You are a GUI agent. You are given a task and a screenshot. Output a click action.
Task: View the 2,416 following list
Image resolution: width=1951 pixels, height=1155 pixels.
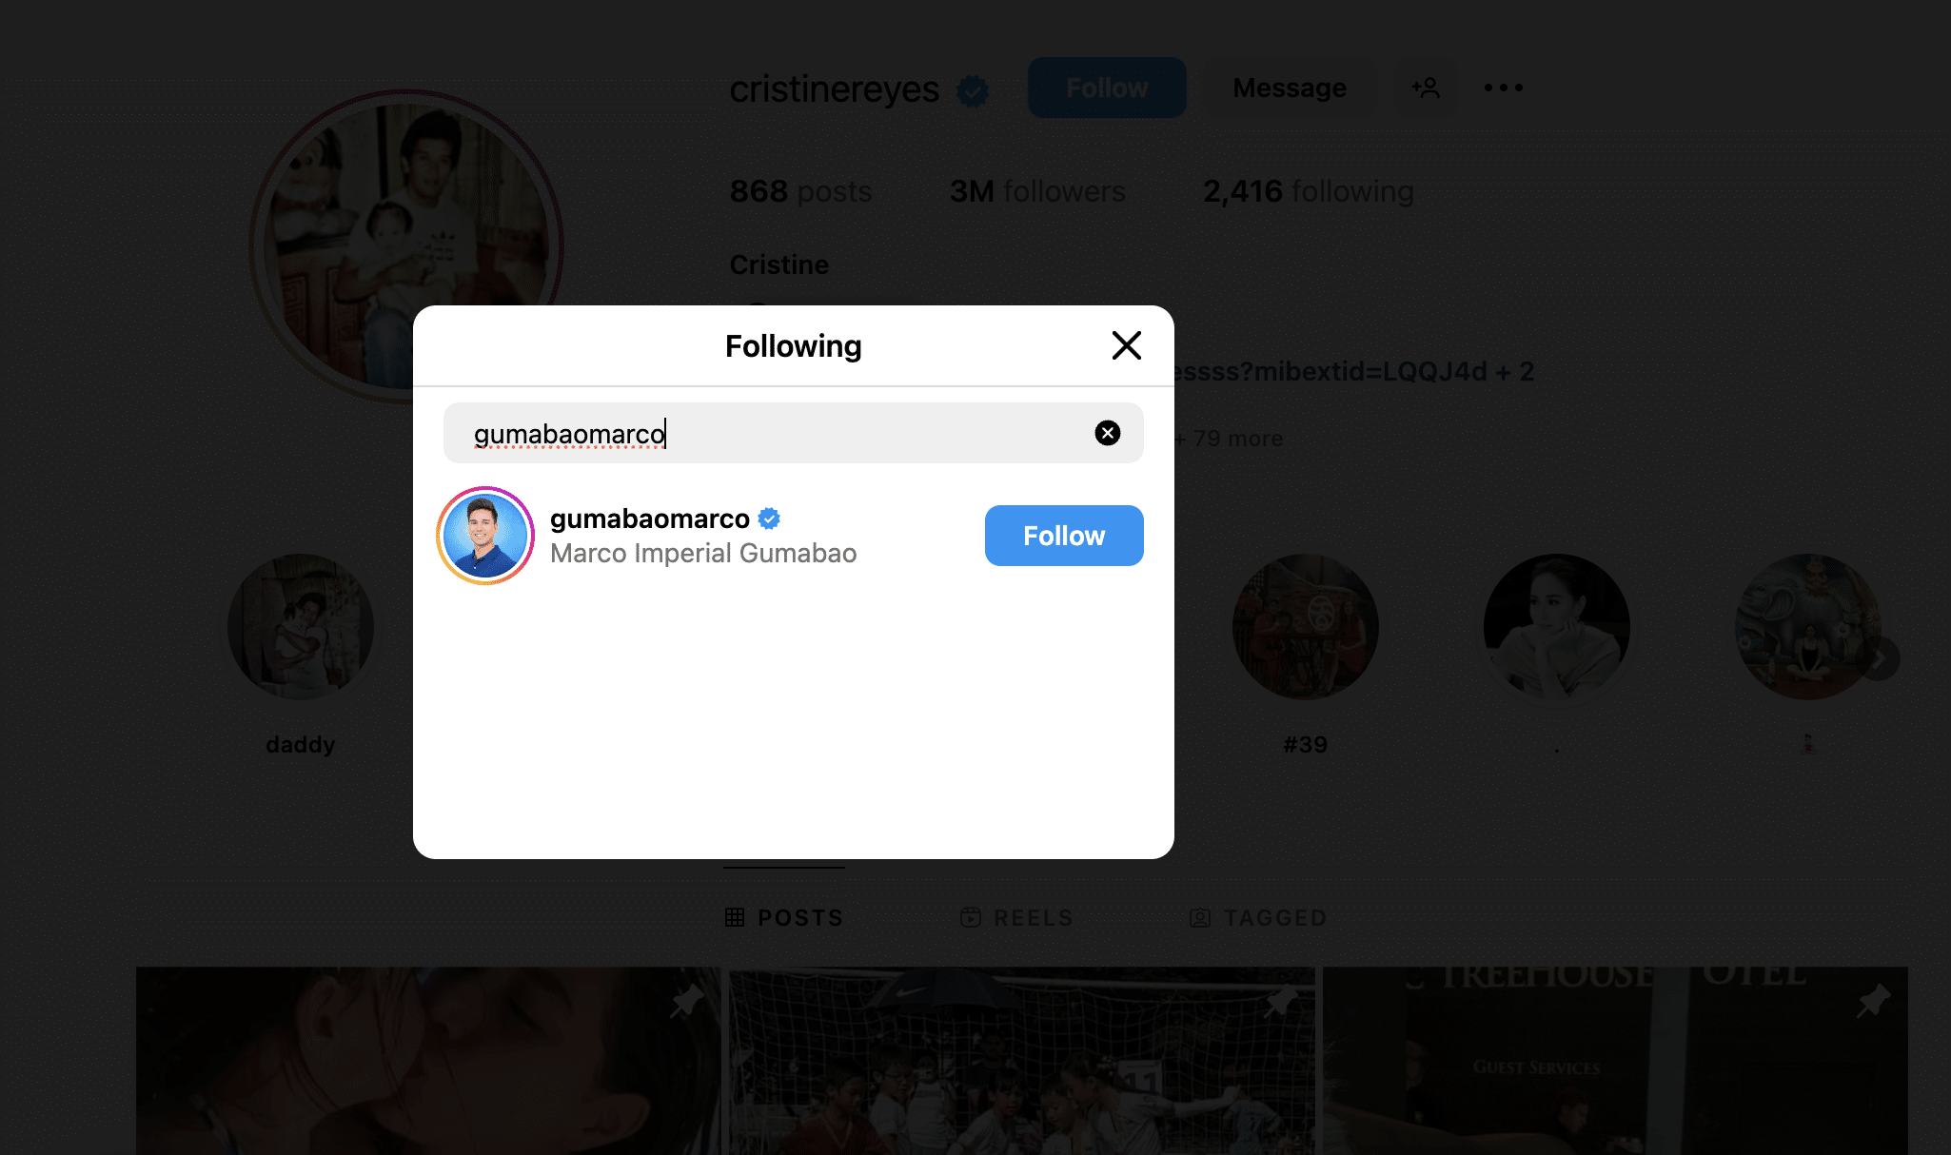[1308, 191]
